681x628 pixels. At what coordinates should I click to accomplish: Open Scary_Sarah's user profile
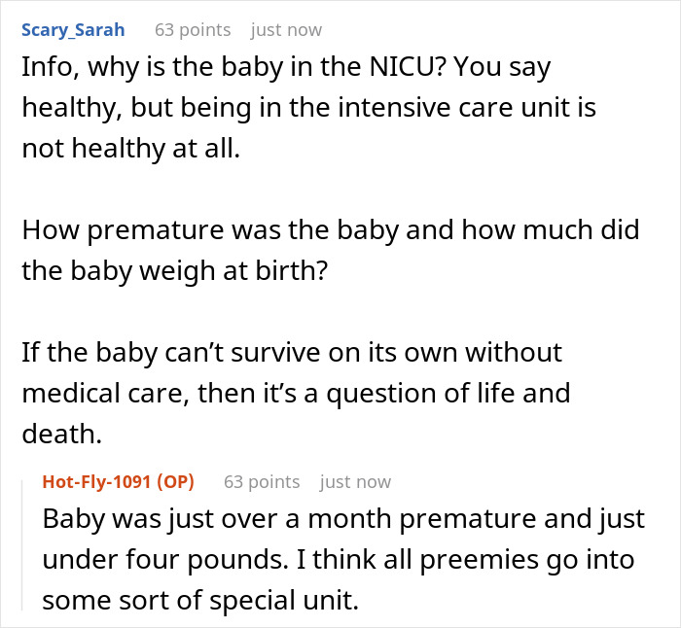pyautogui.click(x=73, y=29)
